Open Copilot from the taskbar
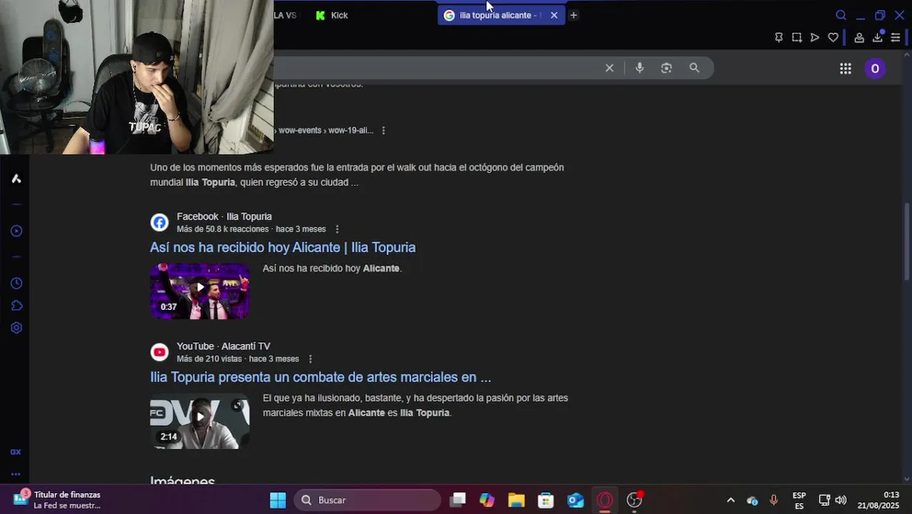912x514 pixels. click(487, 500)
